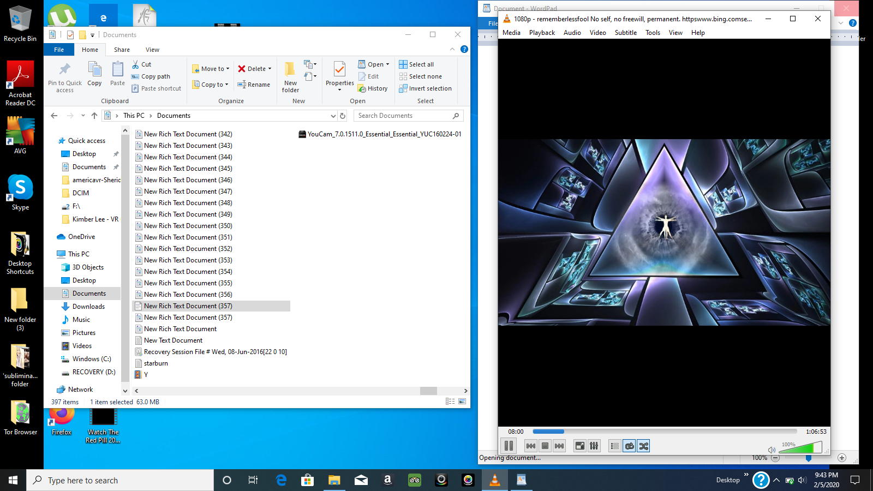The width and height of the screenshot is (873, 491).
Task: Collapse the Explorer ribbon chevron
Action: [x=452, y=50]
